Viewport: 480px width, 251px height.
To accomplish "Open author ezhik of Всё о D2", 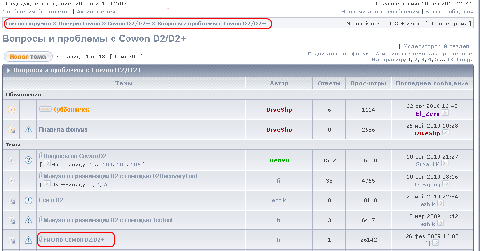I will click(x=279, y=200).
